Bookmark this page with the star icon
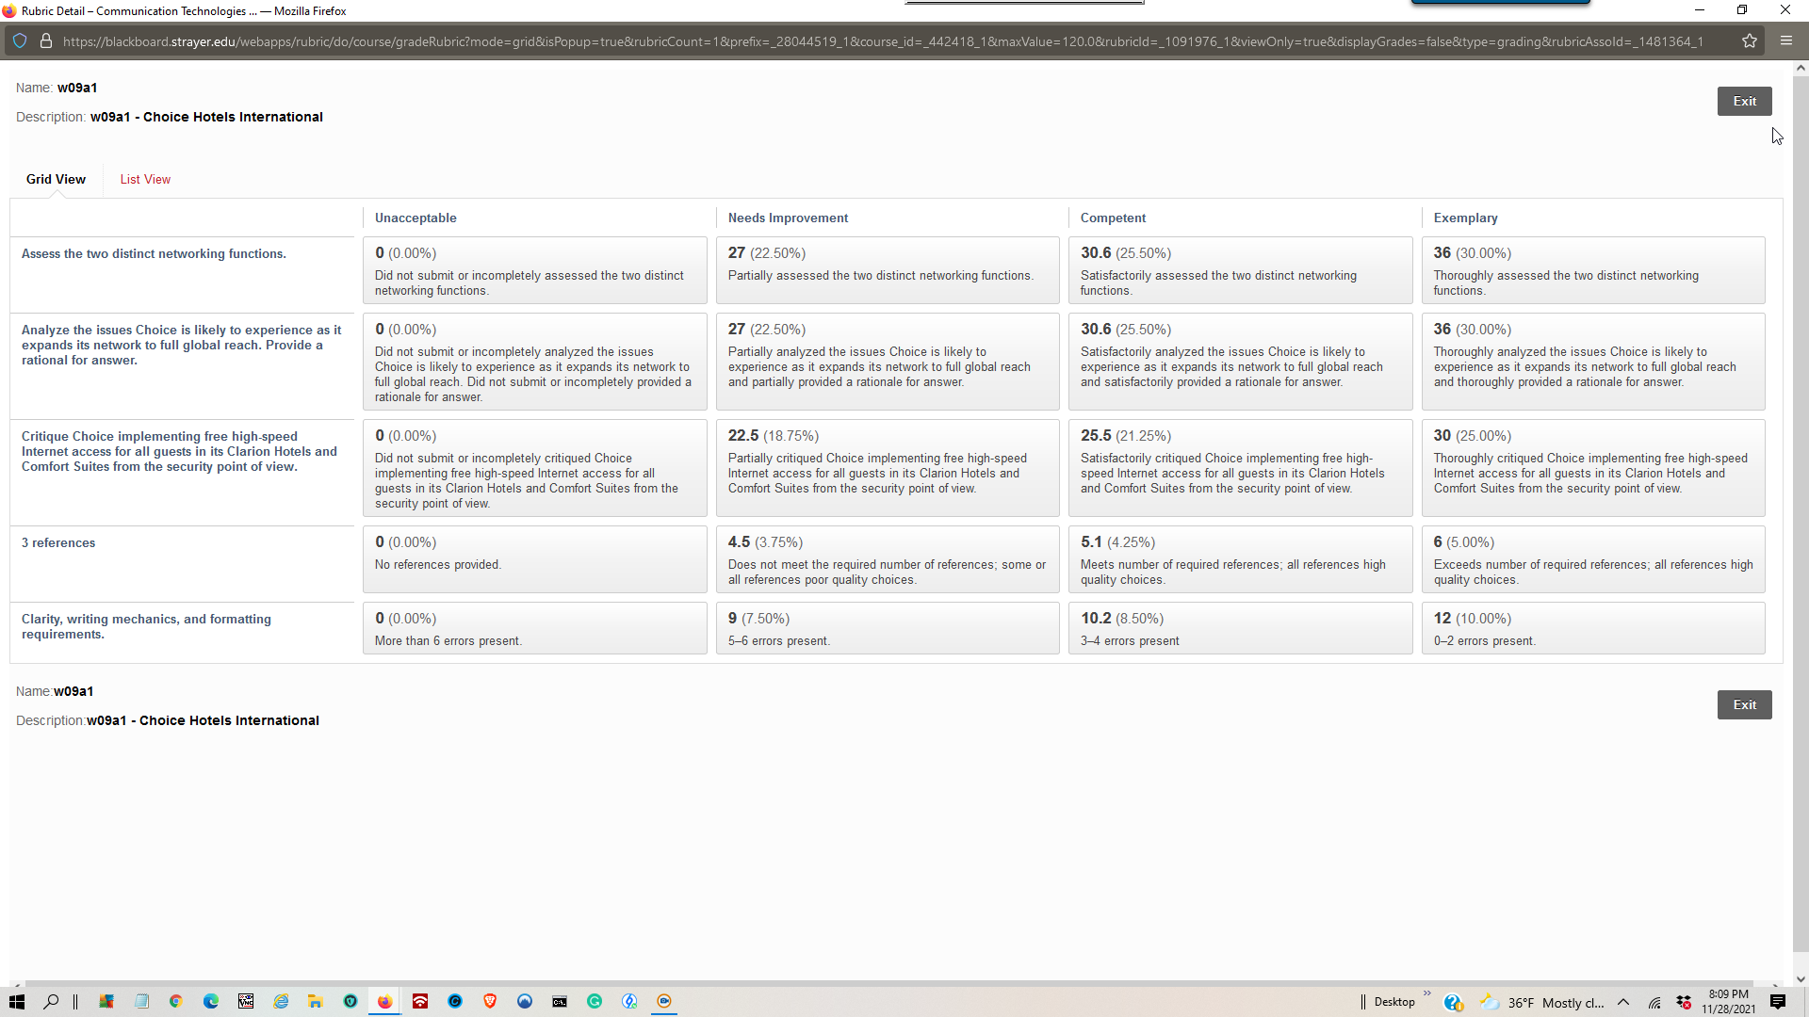This screenshot has height=1017, width=1809. tap(1750, 41)
